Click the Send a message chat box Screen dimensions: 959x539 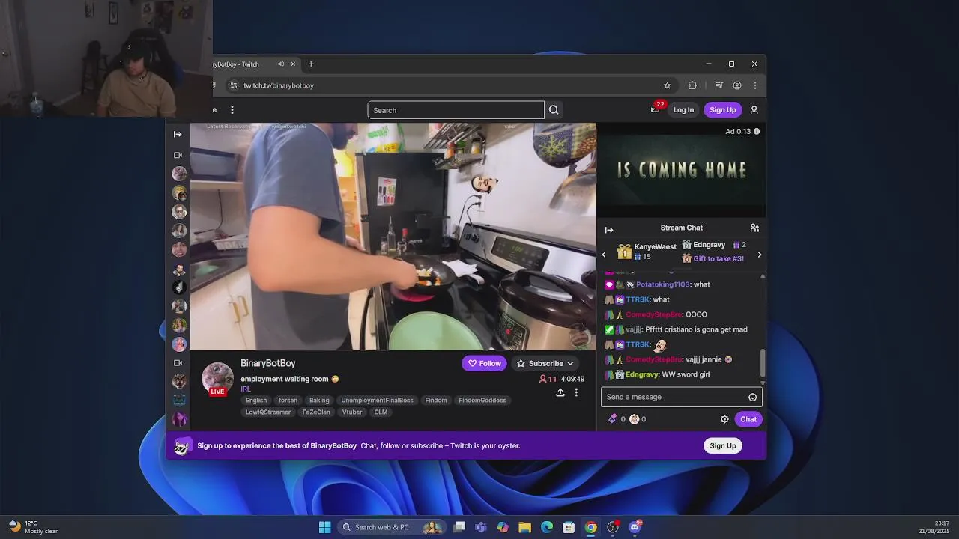tap(674, 397)
